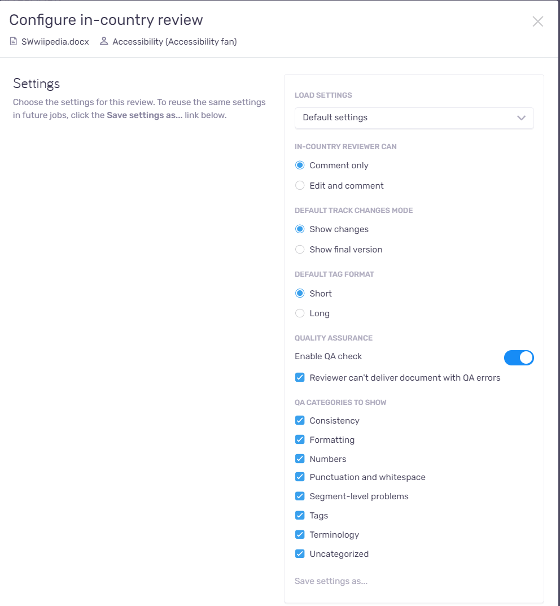Disable the Numbers QA category

(x=300, y=459)
